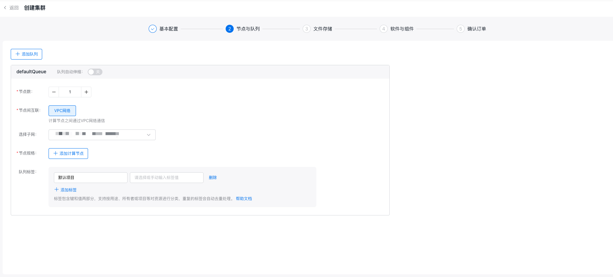Click the 队列标签 label
613x277 pixels.
[27, 172]
